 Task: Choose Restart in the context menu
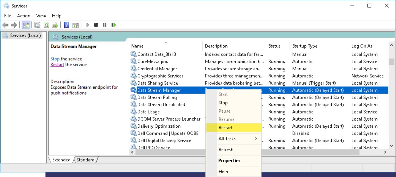(233, 128)
